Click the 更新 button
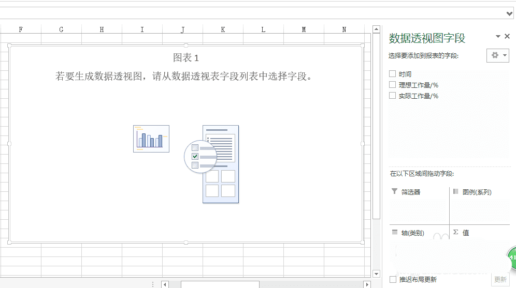The height and width of the screenshot is (288, 516). (500, 279)
